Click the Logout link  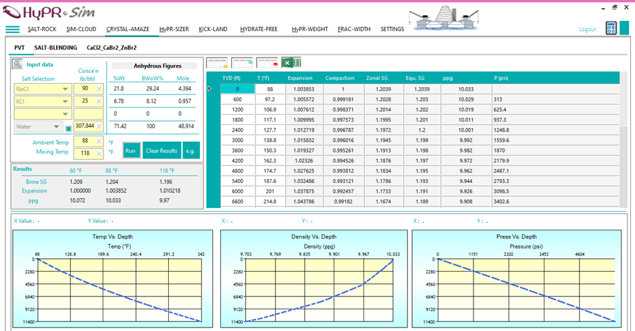pyautogui.click(x=588, y=29)
